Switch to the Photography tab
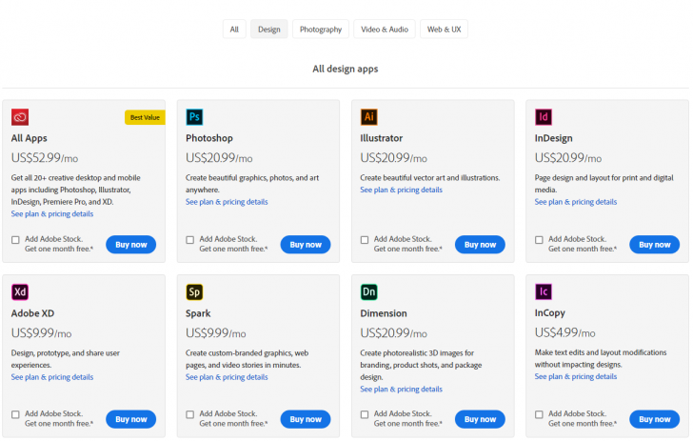693x441 pixels. coord(321,30)
